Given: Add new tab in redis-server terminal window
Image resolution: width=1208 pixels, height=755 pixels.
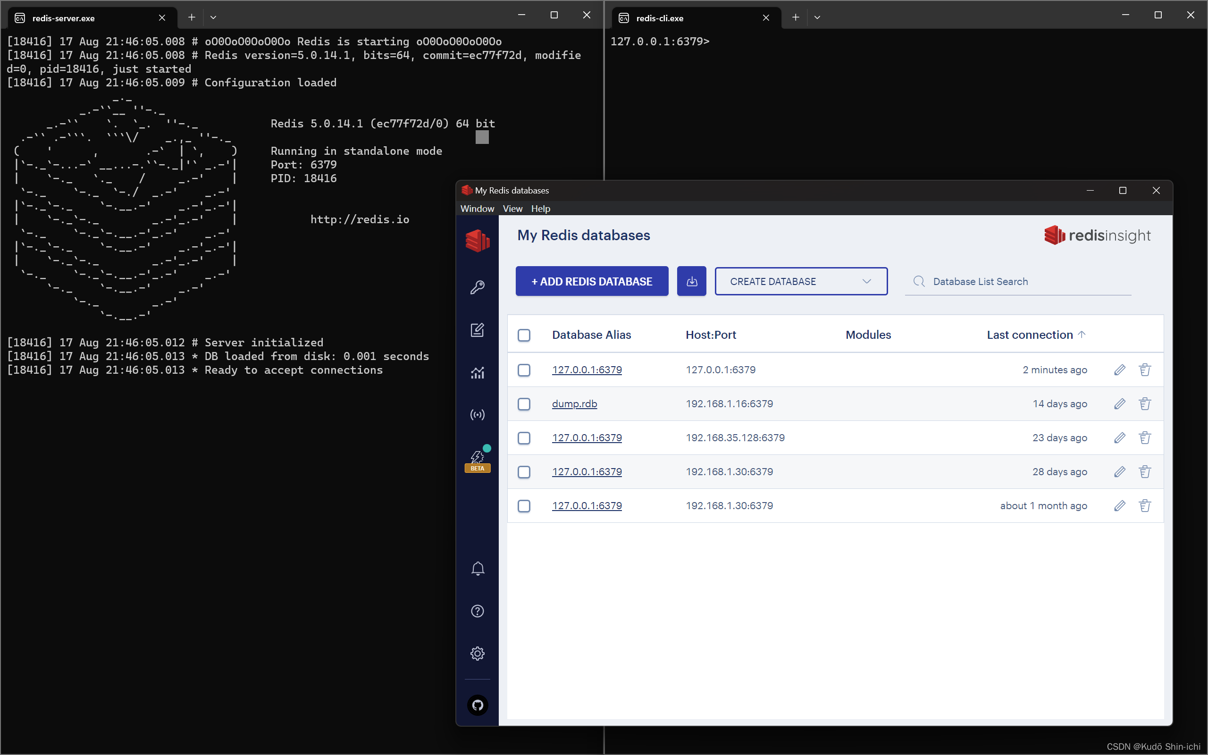Looking at the screenshot, I should tap(192, 17).
